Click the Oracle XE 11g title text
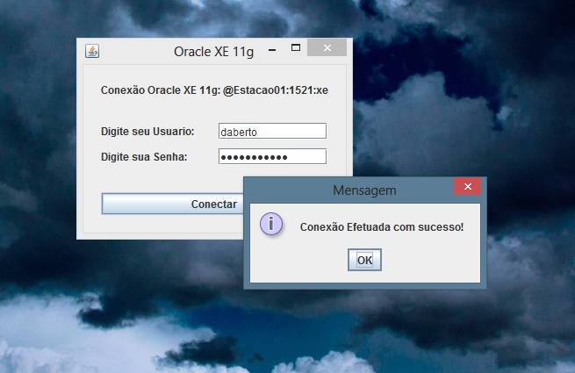 click(x=213, y=52)
